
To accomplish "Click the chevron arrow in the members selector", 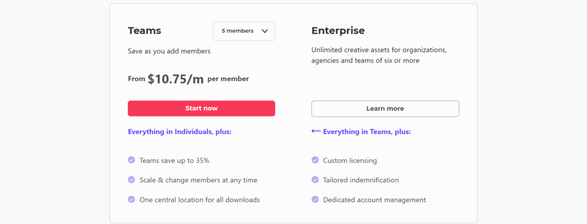I will click(265, 31).
